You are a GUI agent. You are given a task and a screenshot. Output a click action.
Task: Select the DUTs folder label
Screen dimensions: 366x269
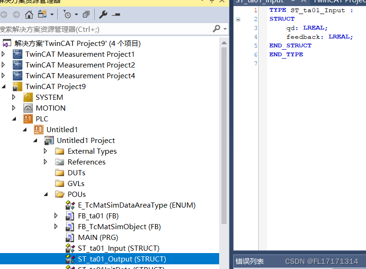76,173
